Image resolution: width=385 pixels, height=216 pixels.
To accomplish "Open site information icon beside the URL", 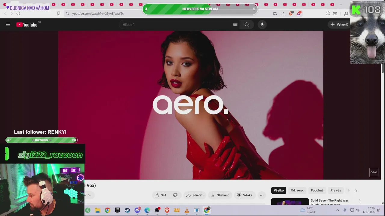I will pyautogui.click(x=67, y=13).
